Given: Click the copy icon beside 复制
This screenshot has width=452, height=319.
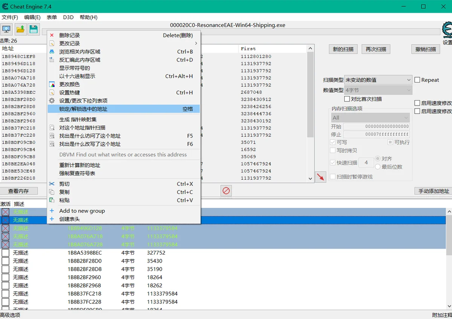Looking at the screenshot, I should point(52,192).
